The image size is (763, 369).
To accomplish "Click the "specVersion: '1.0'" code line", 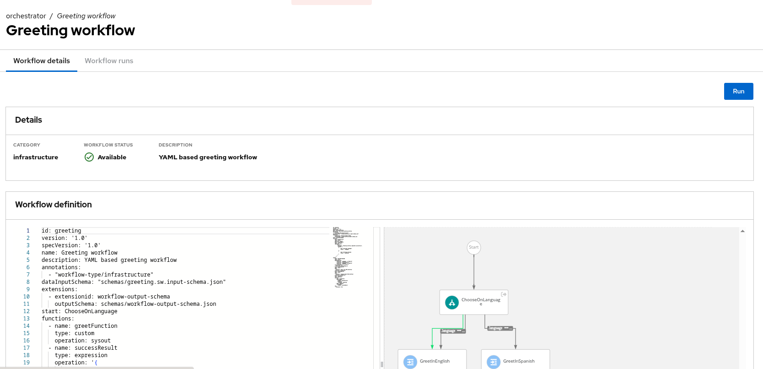I will (x=71, y=245).
